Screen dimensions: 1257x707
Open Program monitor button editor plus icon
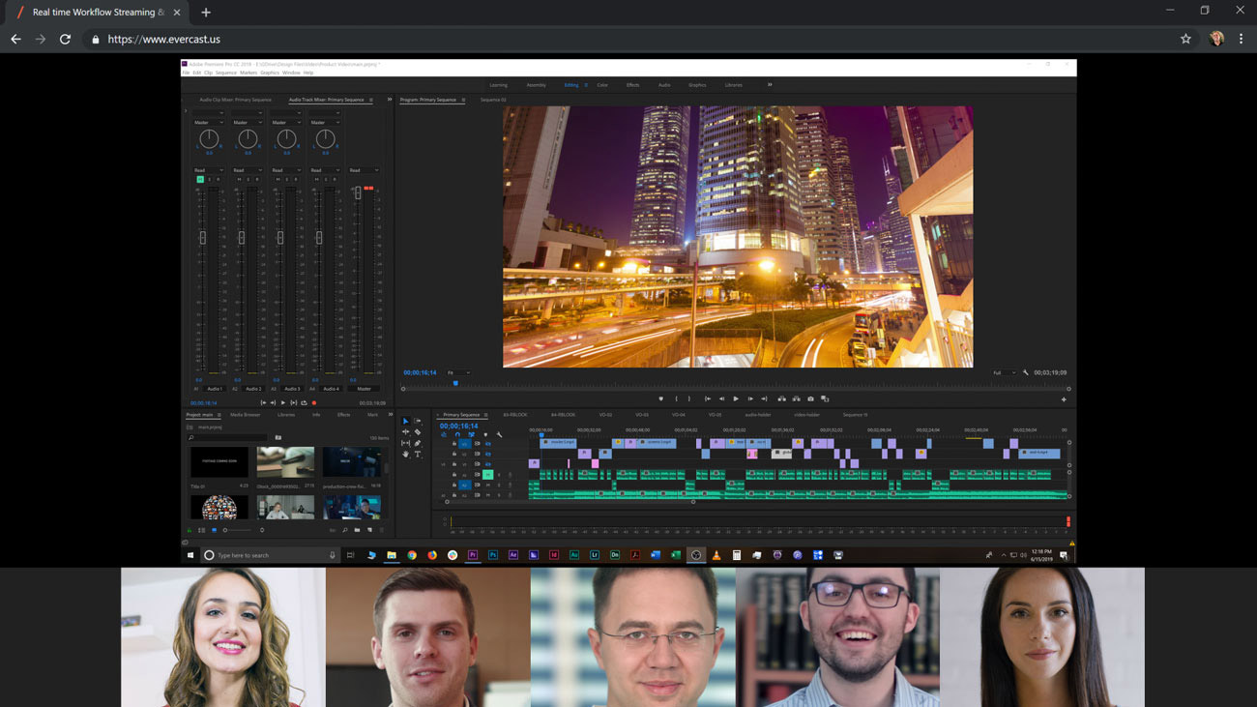1064,399
